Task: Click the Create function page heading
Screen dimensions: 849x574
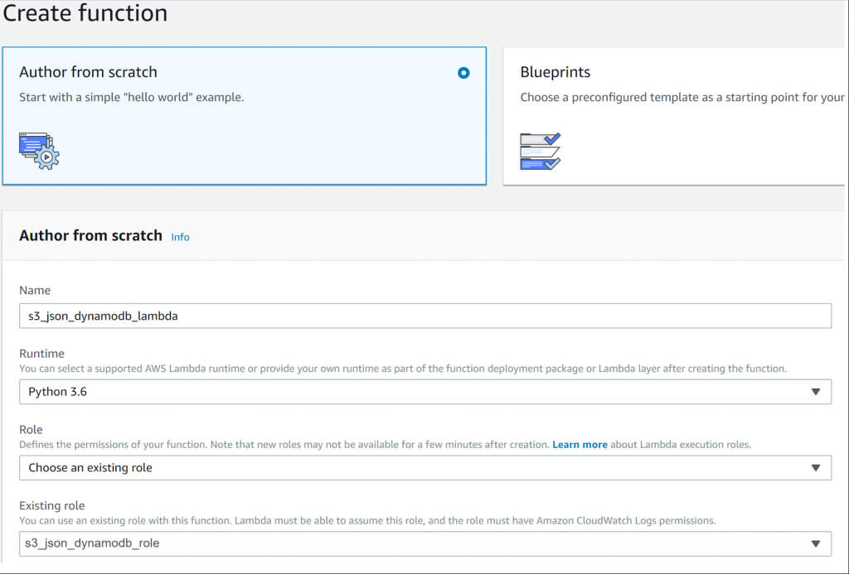Action: (x=85, y=14)
